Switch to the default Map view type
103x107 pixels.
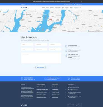(1, 11)
